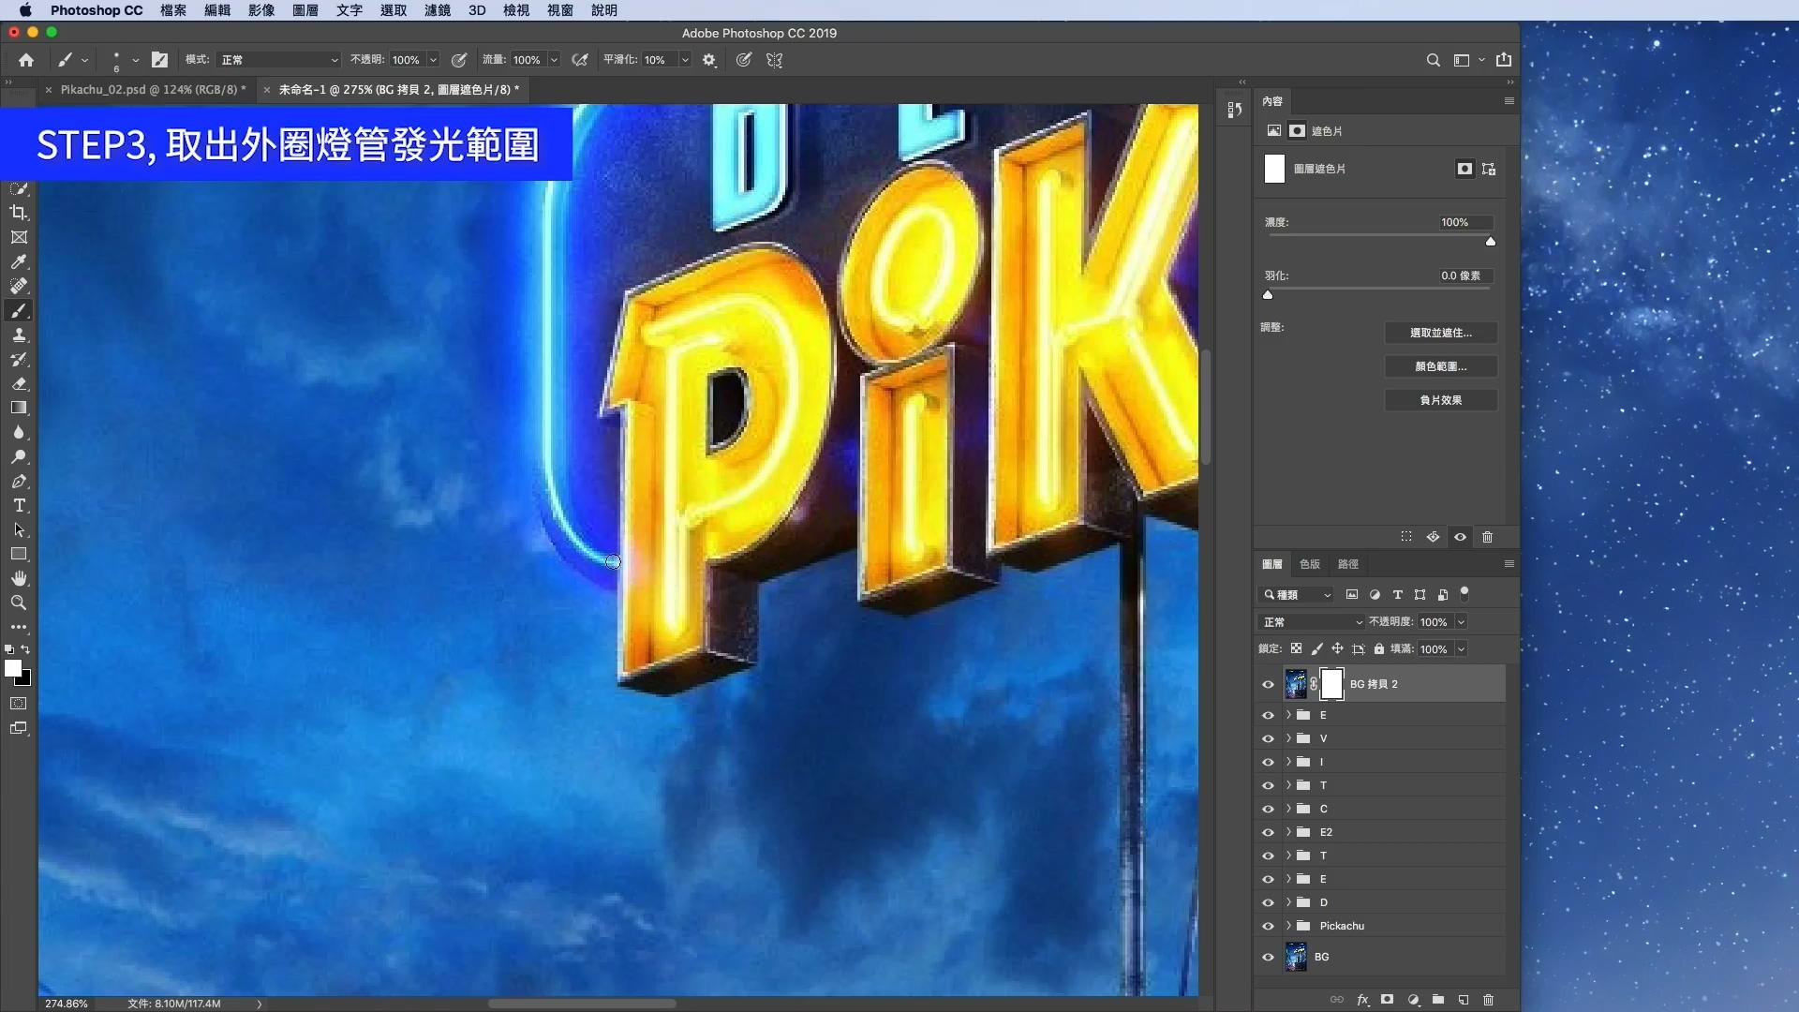Click the search icon in options bar
This screenshot has width=1799, height=1012.
[x=1433, y=59]
